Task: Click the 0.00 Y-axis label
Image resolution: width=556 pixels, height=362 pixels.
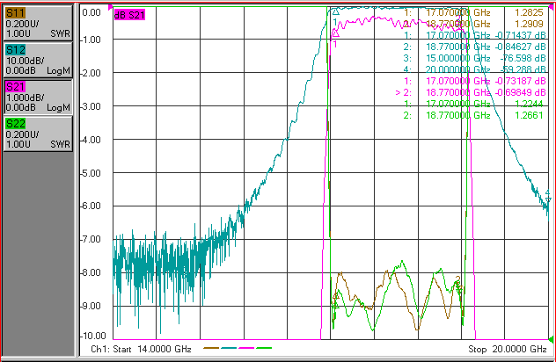Action: (91, 13)
